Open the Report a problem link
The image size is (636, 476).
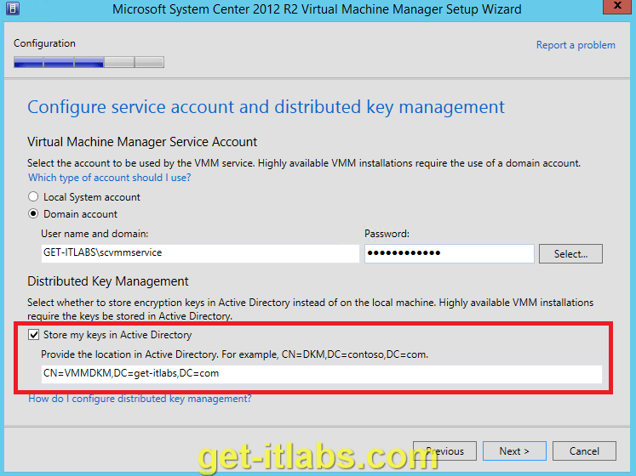(576, 45)
